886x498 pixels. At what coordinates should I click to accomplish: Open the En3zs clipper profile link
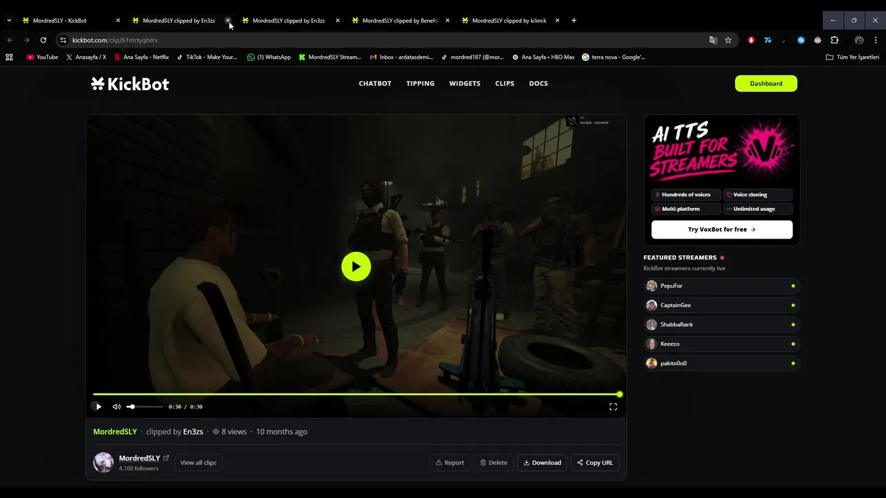click(x=193, y=432)
